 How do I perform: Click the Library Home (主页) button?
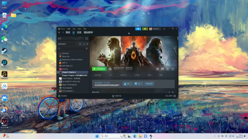(x=71, y=38)
